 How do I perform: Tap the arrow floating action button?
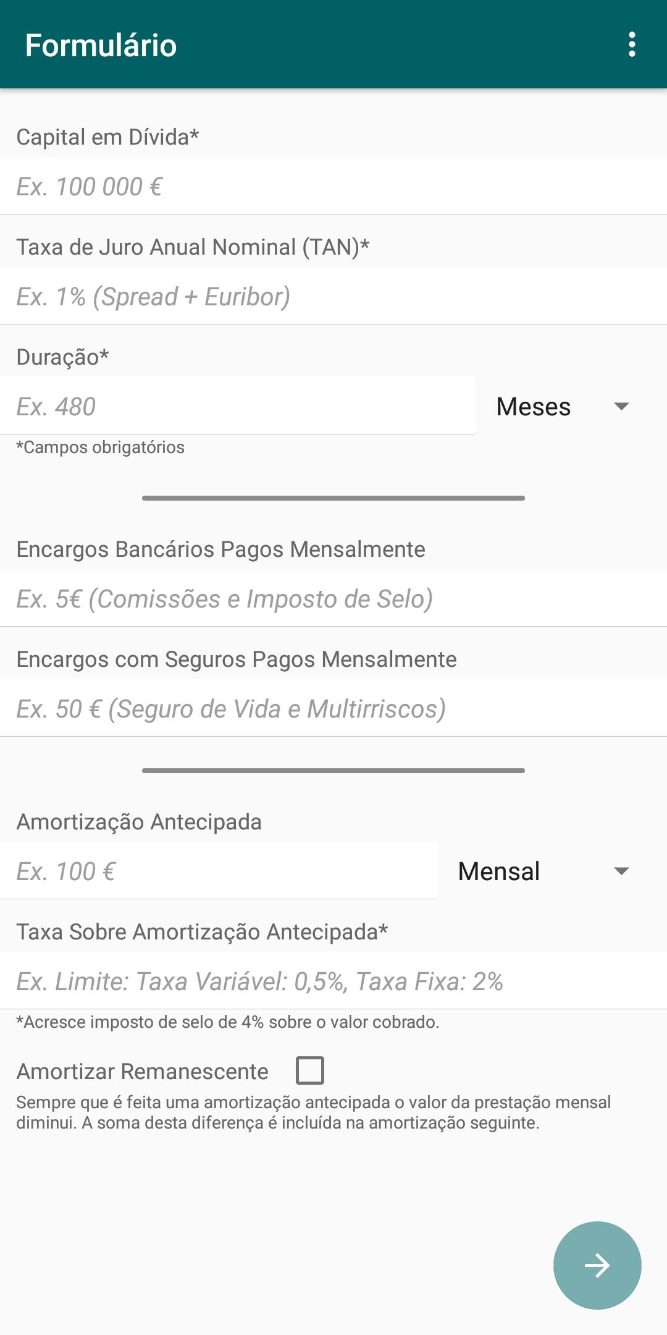[x=597, y=1265]
